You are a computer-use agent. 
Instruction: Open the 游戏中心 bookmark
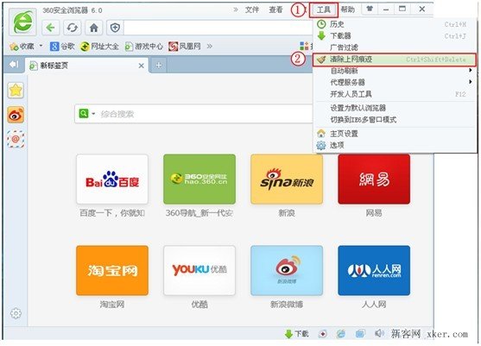144,47
